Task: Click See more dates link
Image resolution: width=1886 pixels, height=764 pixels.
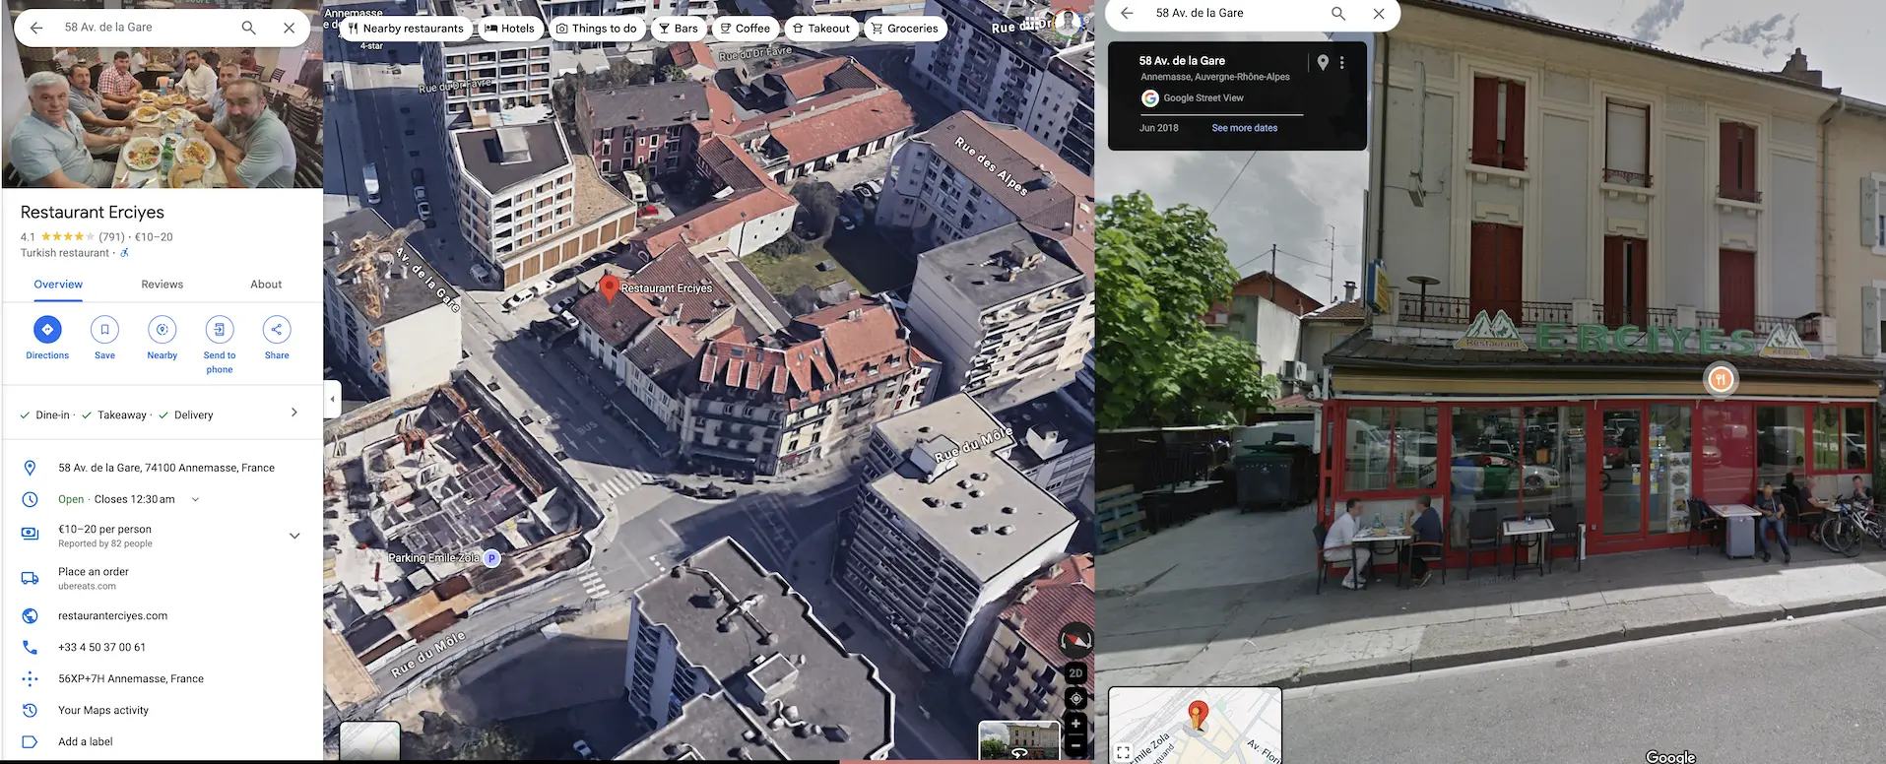Action: (1244, 128)
